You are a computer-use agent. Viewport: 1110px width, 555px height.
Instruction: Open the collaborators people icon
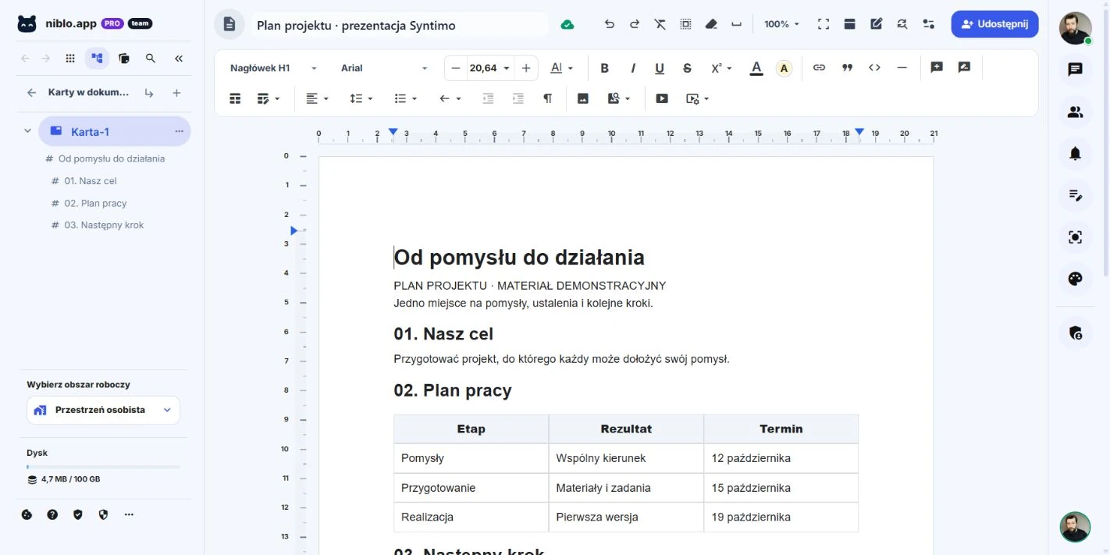1075,112
